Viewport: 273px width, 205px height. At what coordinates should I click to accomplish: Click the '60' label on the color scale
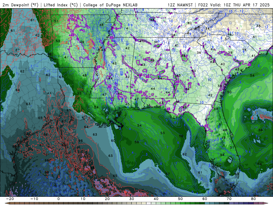205,199
